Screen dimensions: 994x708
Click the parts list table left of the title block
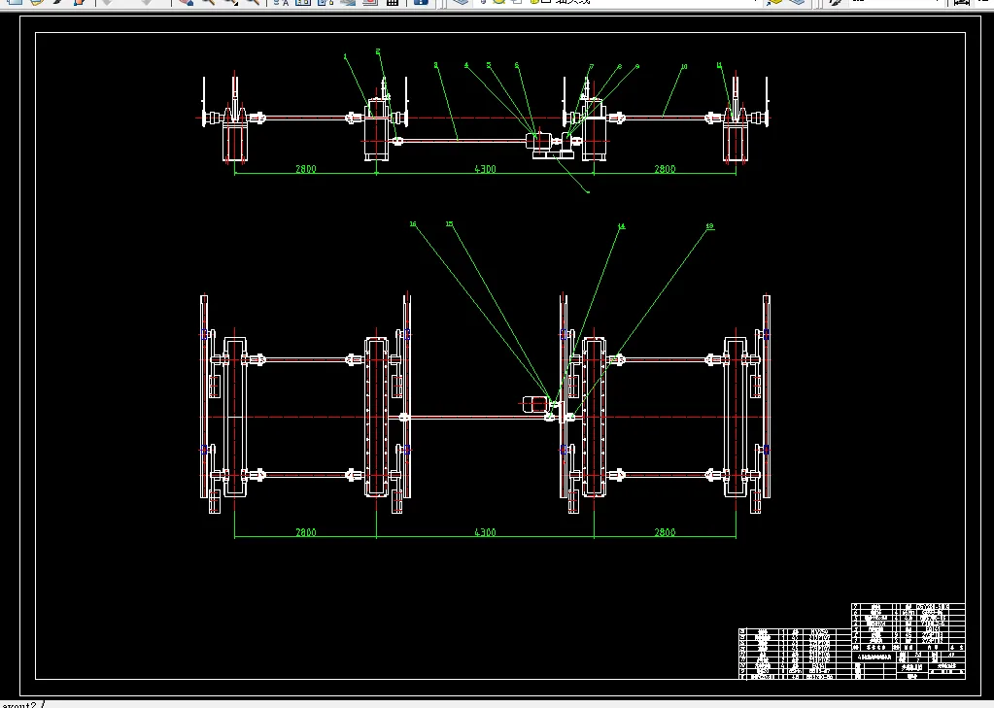click(794, 655)
